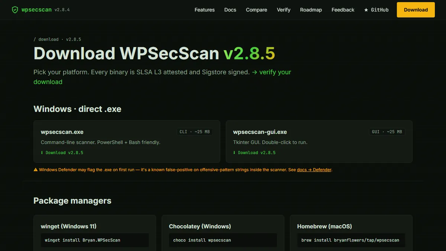
Task: Click the 'Windows · direct .exe' heading
Action: 77,109
